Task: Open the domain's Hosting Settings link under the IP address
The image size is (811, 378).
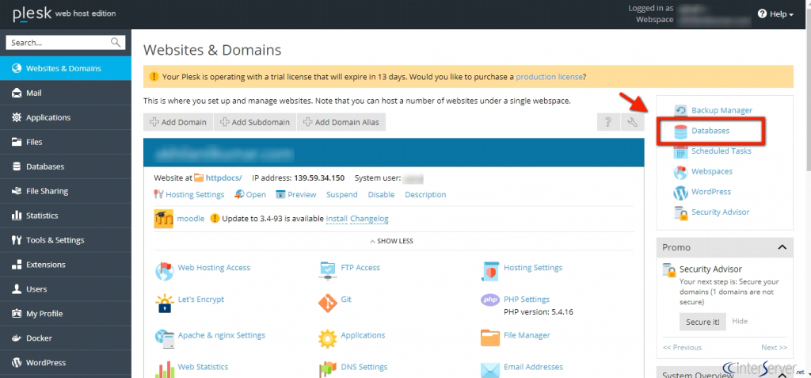Action: (x=195, y=195)
